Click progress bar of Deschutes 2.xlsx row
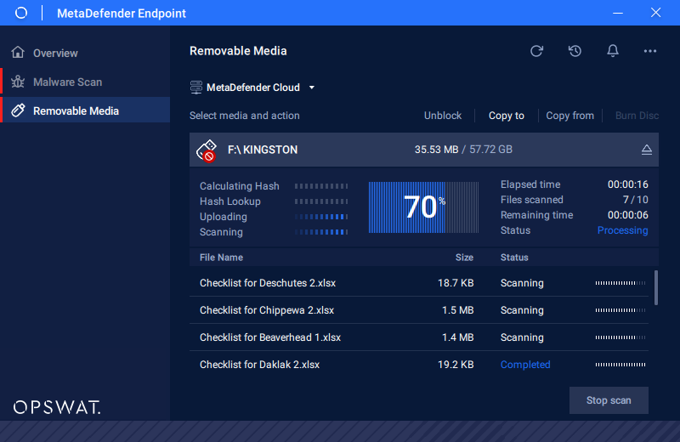The image size is (680, 442). (x=620, y=283)
